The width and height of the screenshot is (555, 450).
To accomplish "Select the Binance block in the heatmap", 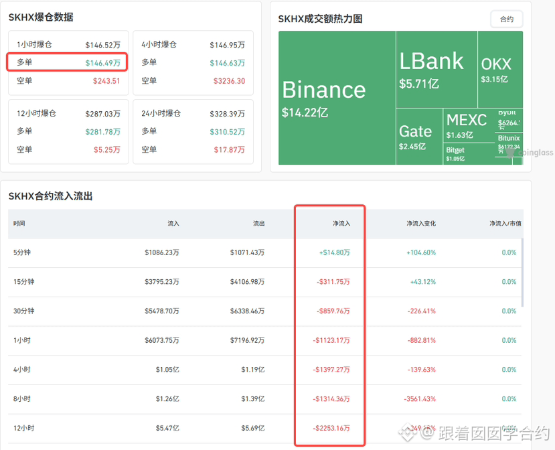I will click(337, 98).
